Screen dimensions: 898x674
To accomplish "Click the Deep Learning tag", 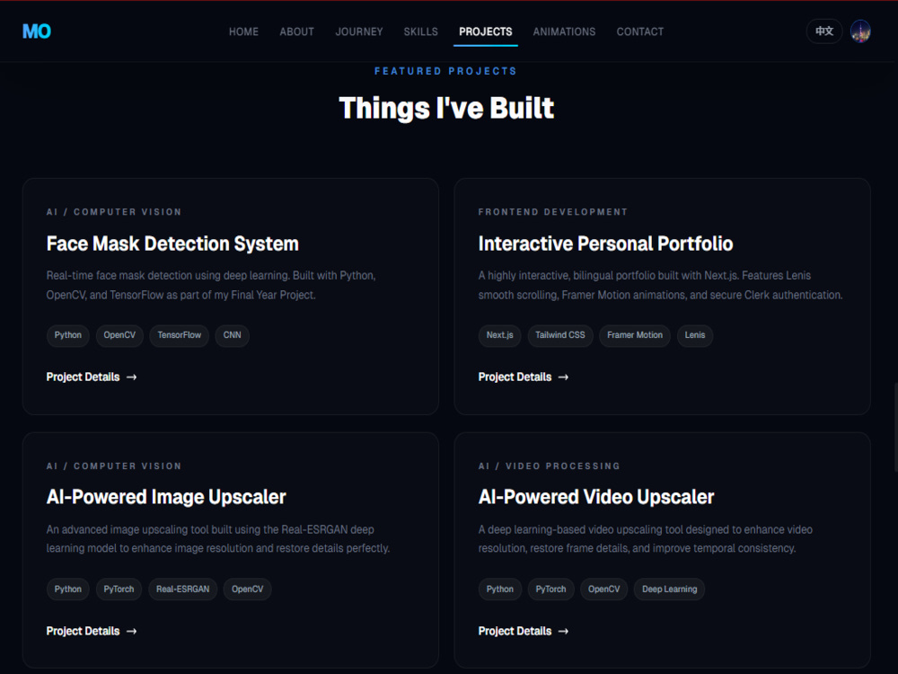I will coord(670,590).
